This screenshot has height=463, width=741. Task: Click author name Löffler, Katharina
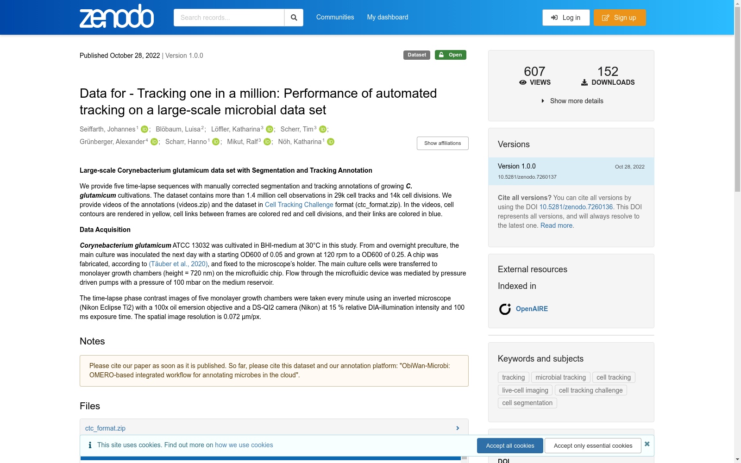pos(236,129)
